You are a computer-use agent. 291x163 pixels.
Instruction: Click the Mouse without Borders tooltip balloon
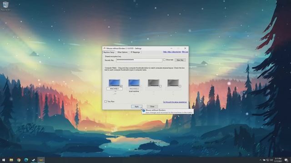(168, 111)
